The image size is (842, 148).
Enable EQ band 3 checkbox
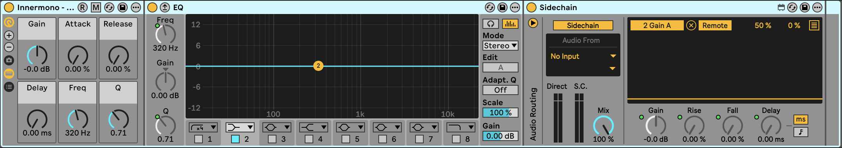(272, 139)
